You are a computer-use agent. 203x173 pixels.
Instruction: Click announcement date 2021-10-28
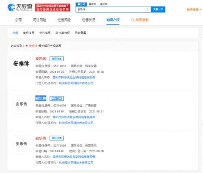pos(96,72)
